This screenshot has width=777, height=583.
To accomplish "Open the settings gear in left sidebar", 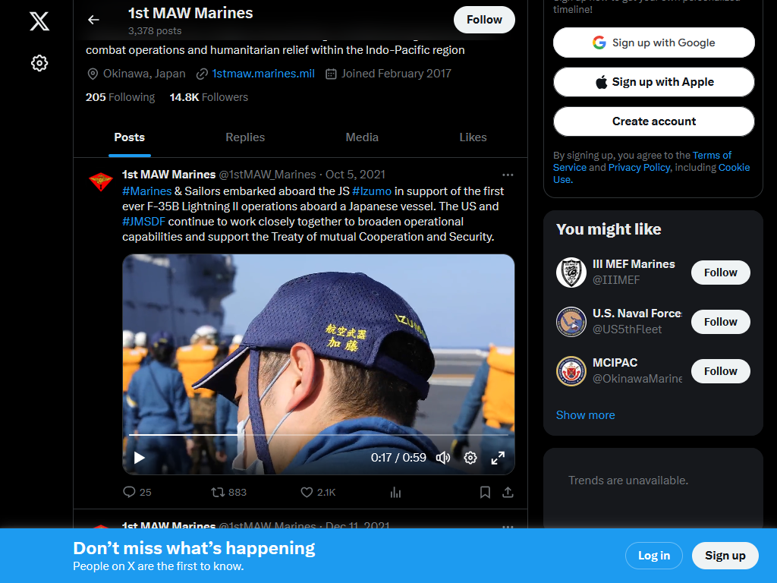I will pos(39,63).
